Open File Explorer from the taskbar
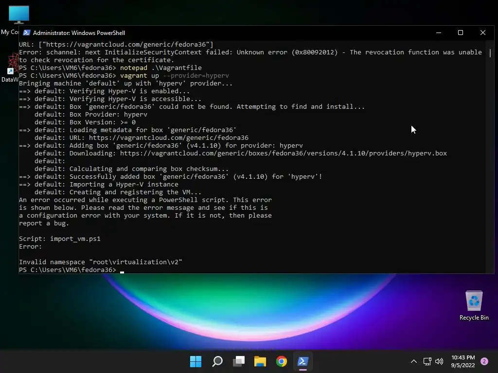This screenshot has height=373, width=498. tap(260, 361)
